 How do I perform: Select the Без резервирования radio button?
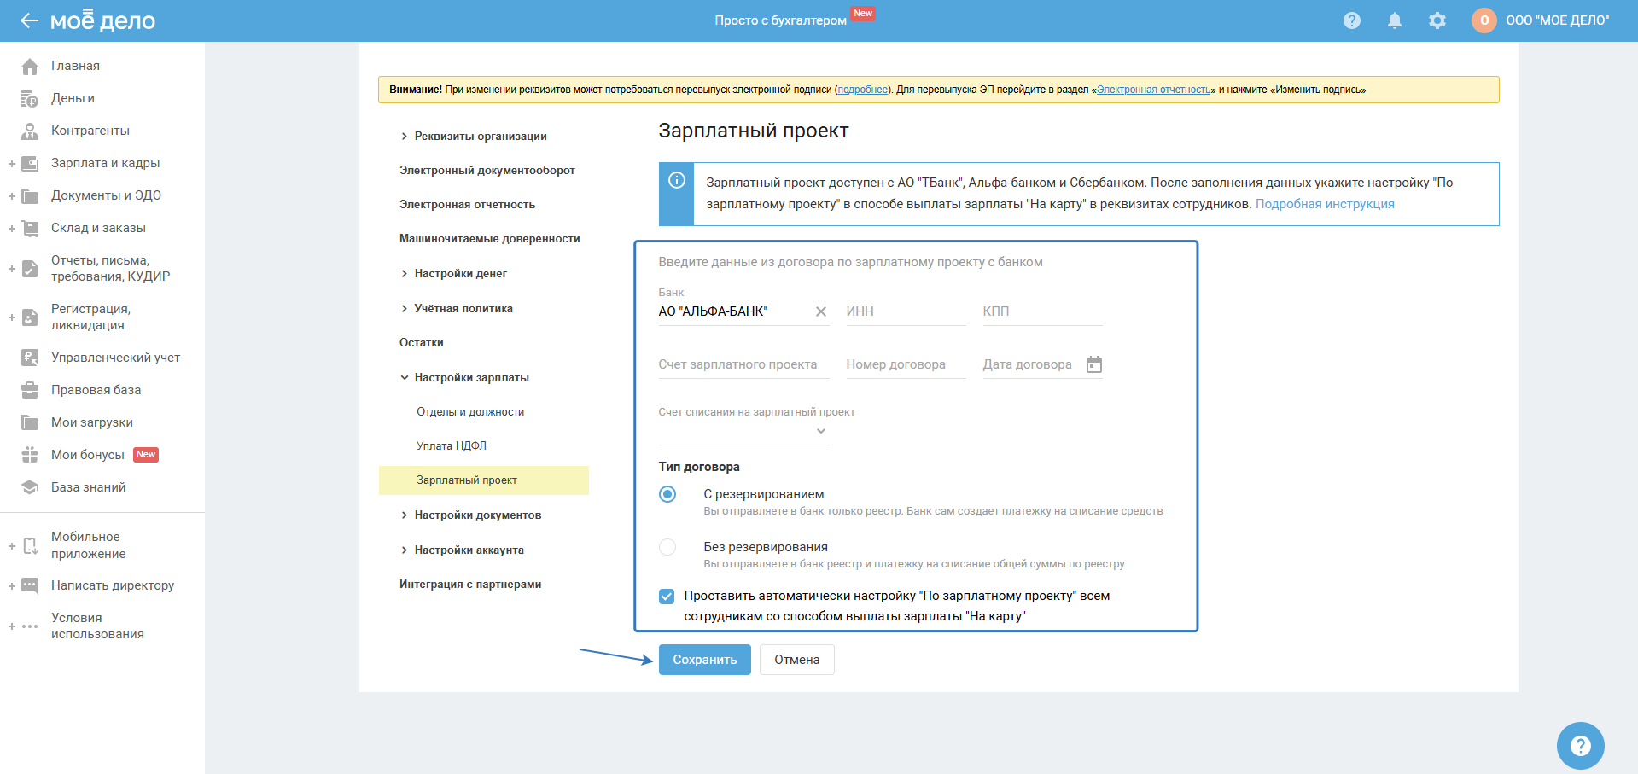[x=667, y=547]
